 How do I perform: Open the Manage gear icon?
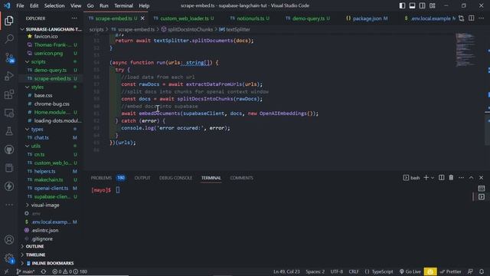click(x=9, y=258)
